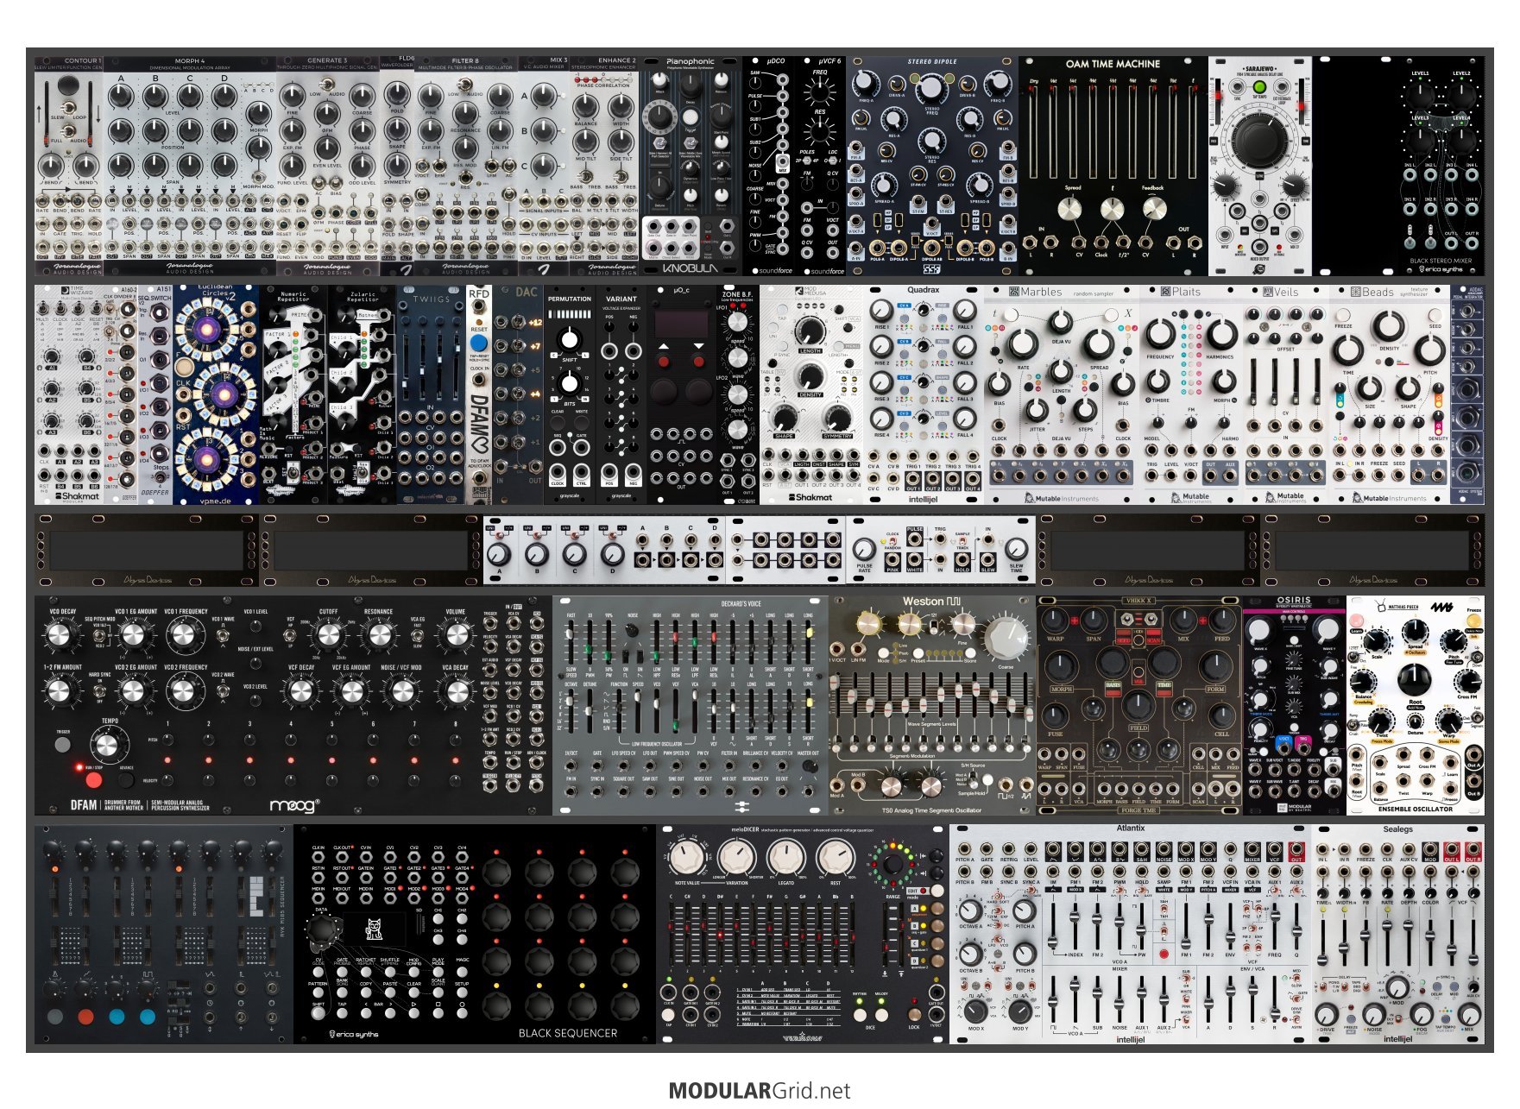
Task: Toggle the FREEZE button on Beads
Action: pos(1343,315)
